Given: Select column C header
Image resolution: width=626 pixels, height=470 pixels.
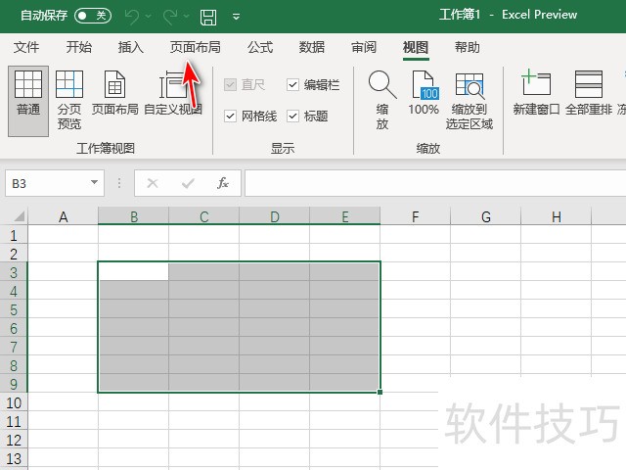Looking at the screenshot, I should pos(204,217).
